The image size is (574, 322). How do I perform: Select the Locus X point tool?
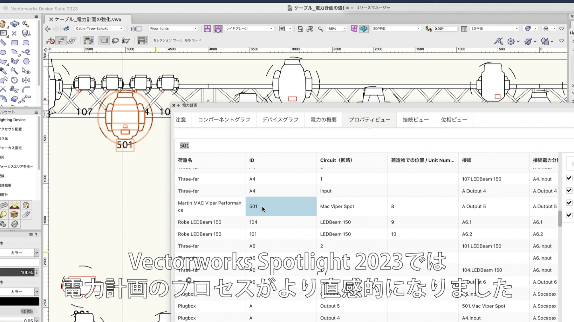coord(14,34)
